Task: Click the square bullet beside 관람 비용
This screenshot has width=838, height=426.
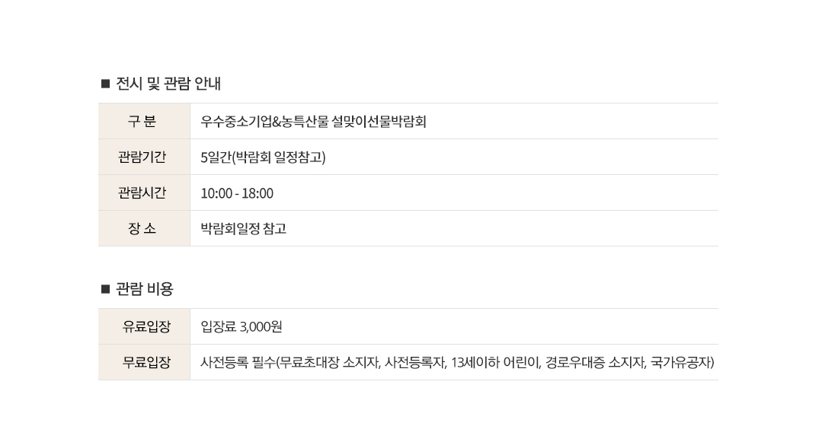Action: (x=106, y=289)
